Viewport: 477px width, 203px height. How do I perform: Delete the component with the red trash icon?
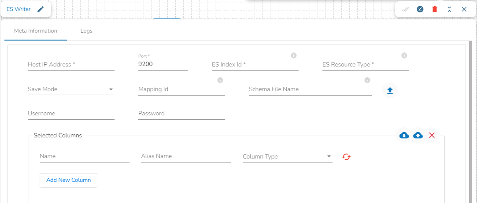coord(435,9)
